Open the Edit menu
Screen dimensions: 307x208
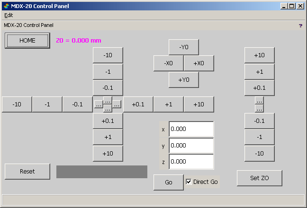pos(9,15)
